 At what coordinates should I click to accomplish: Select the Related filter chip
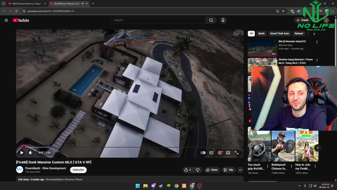(x=299, y=34)
